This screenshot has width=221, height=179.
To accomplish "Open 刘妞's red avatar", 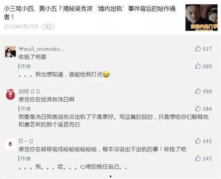I will click(11, 95).
